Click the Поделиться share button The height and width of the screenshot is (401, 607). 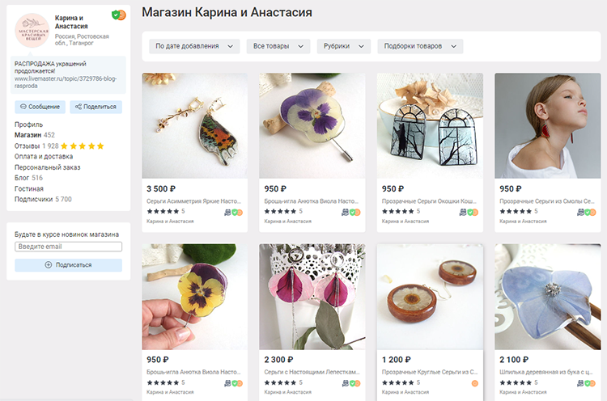96,107
